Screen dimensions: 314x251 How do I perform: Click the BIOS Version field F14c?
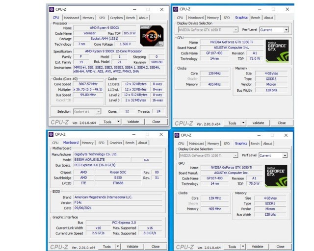(x=118, y=202)
